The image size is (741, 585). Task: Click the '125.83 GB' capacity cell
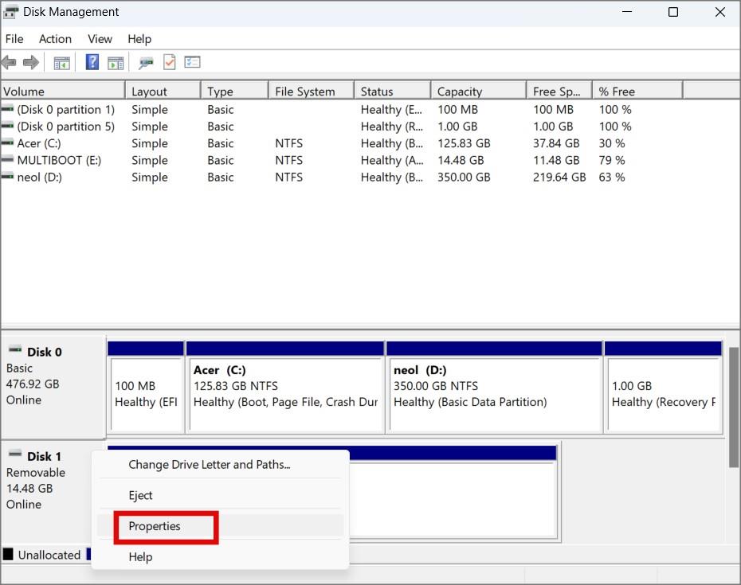(x=464, y=143)
